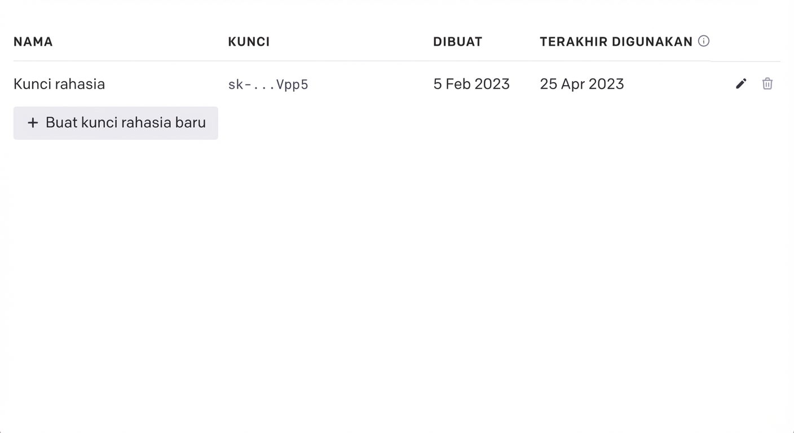This screenshot has width=794, height=433.
Task: Click Apr in the last-used date
Action: pos(572,84)
